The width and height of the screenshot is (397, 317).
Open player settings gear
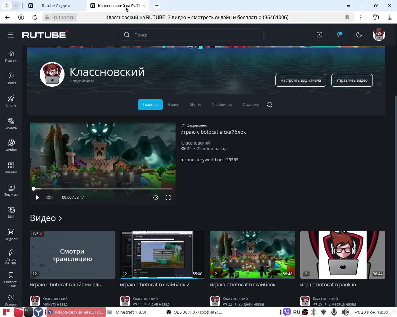tap(156, 198)
